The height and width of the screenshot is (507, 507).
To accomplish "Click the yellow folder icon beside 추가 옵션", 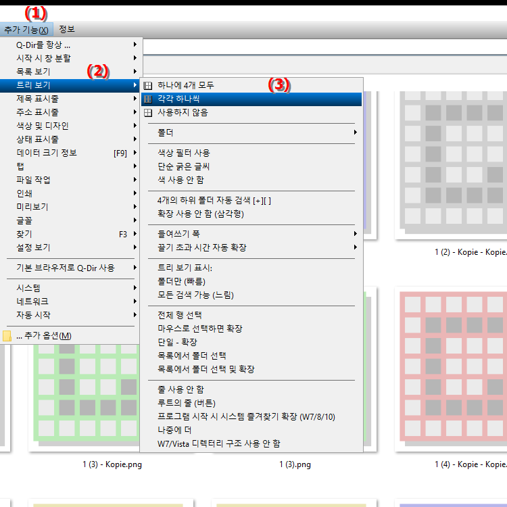I will click(7, 335).
